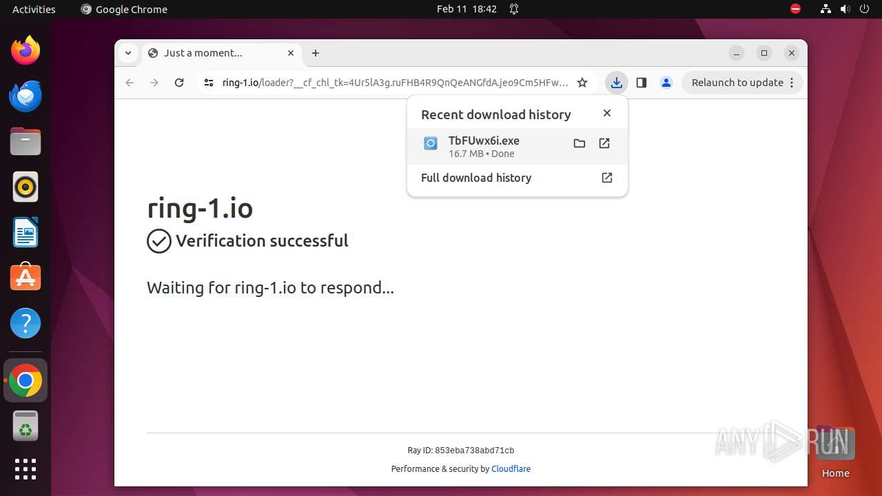Open the Files manager in dock
The height and width of the screenshot is (496, 882).
[25, 141]
